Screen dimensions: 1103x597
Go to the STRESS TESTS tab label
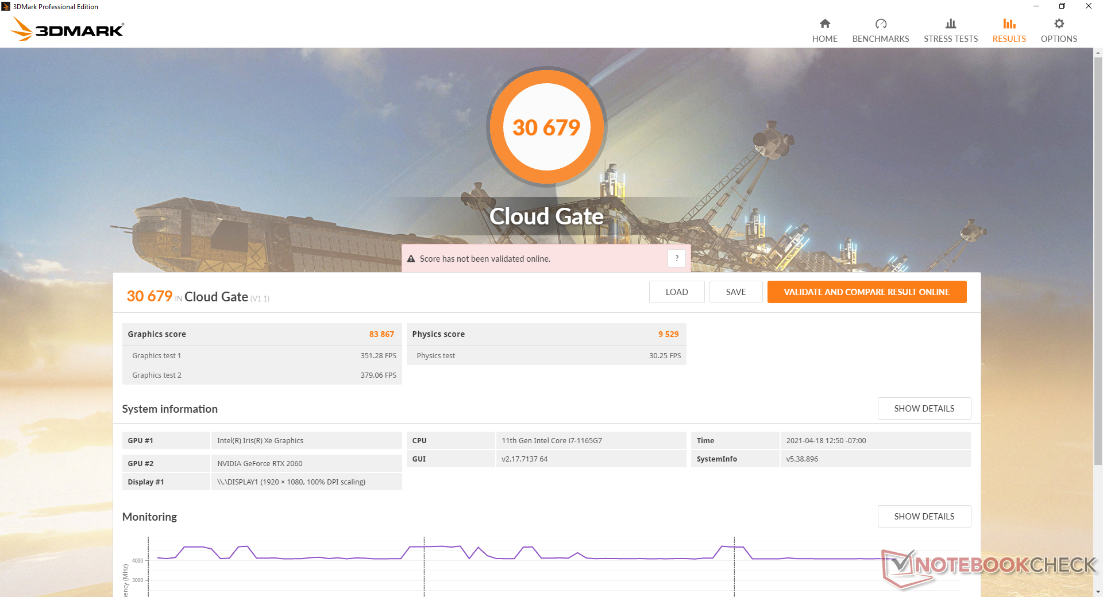(x=950, y=39)
